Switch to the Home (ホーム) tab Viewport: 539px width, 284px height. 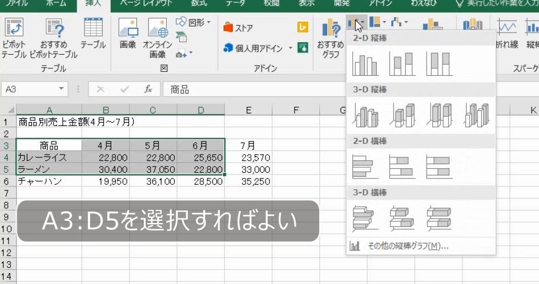57,3
